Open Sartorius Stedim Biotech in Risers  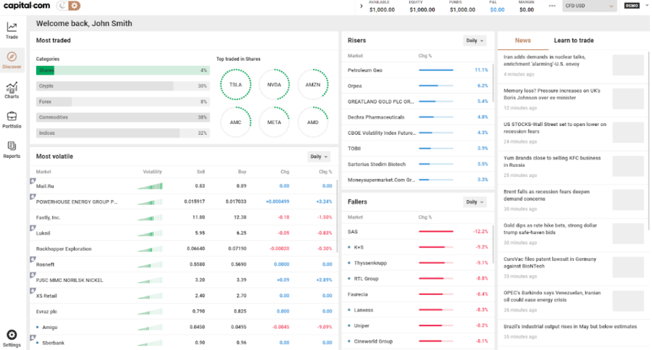pyautogui.click(x=417, y=164)
